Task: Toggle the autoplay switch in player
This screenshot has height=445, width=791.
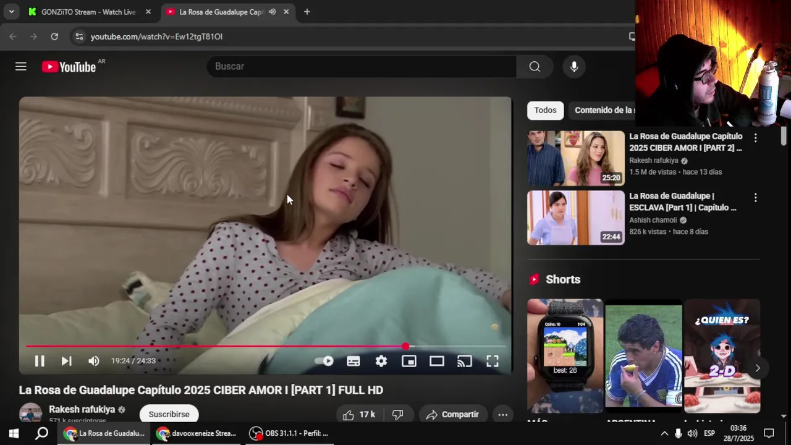Action: coord(324,361)
